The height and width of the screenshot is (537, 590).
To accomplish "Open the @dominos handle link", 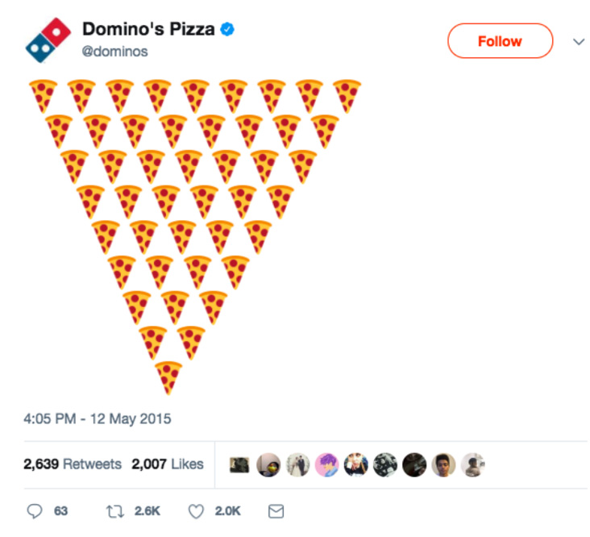I will [x=115, y=52].
